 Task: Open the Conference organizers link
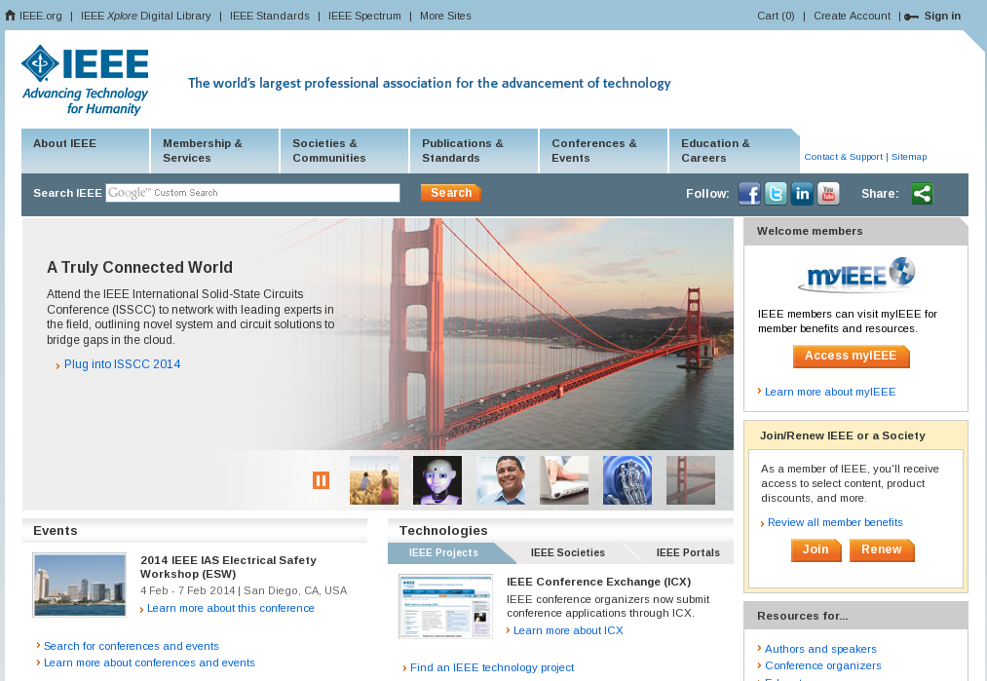point(823,665)
